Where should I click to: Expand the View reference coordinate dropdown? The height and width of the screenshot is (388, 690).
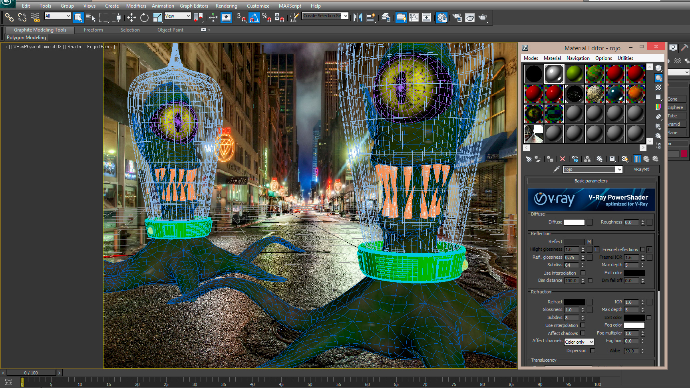coord(188,16)
